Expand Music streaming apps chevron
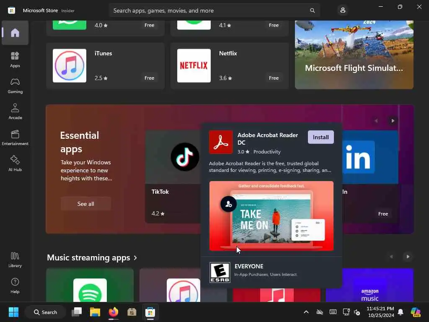 tap(135, 258)
